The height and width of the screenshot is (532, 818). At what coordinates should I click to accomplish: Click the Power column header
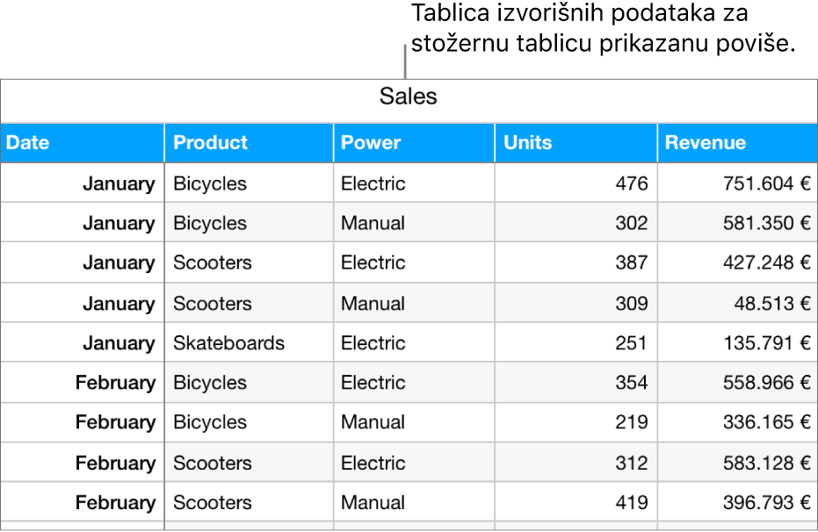click(x=413, y=142)
